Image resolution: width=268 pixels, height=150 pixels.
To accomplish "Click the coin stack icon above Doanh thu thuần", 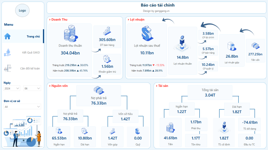I will click(x=70, y=33).
